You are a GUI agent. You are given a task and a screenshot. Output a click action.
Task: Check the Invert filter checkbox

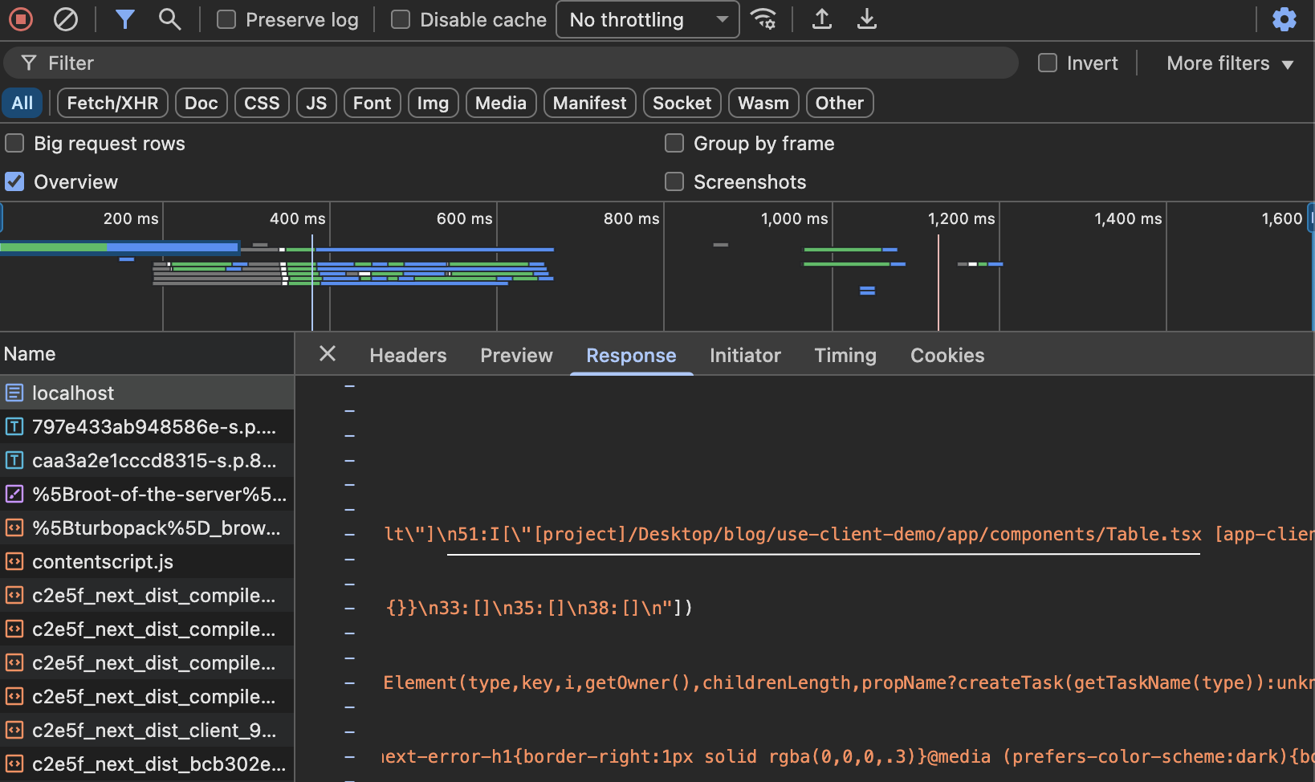pyautogui.click(x=1048, y=63)
